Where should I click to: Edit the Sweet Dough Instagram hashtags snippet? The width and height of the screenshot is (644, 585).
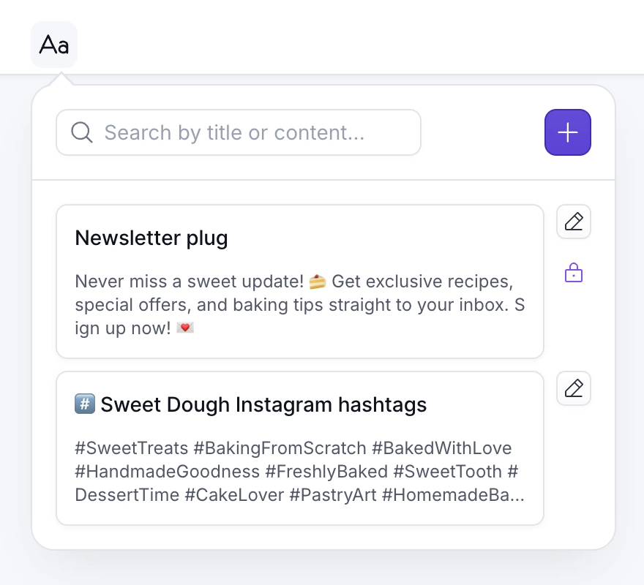click(x=574, y=388)
